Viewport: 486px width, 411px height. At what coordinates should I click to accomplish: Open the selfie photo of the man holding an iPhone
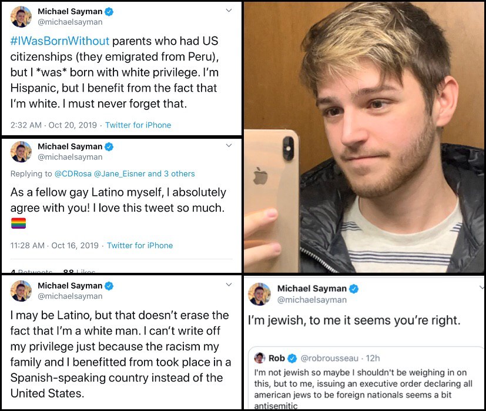coord(364,137)
